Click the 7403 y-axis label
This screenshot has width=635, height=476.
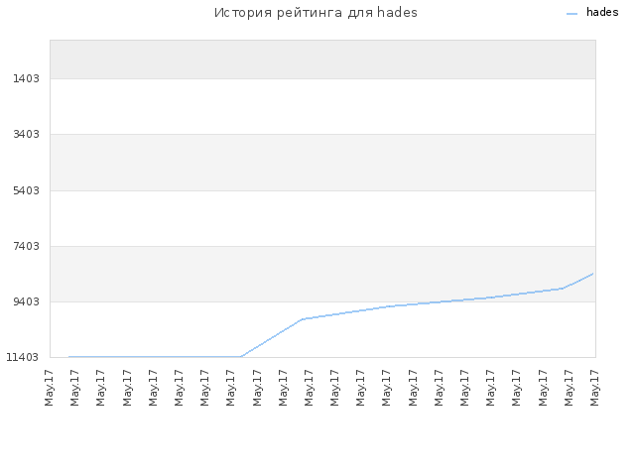coord(26,246)
